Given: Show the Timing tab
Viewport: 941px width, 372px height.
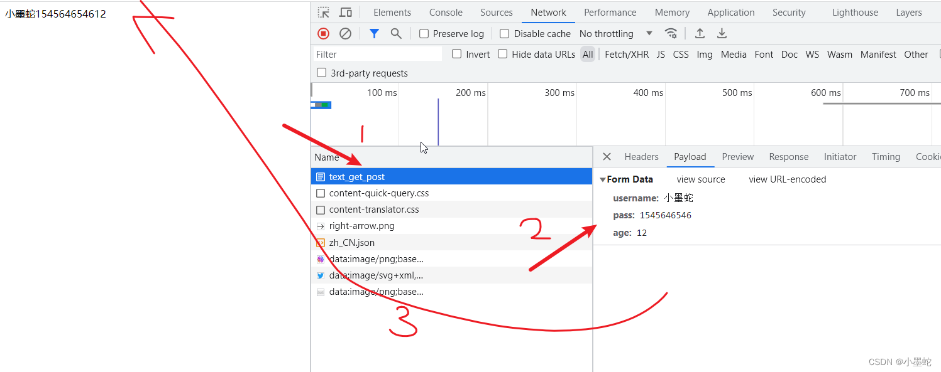Looking at the screenshot, I should pyautogui.click(x=886, y=157).
